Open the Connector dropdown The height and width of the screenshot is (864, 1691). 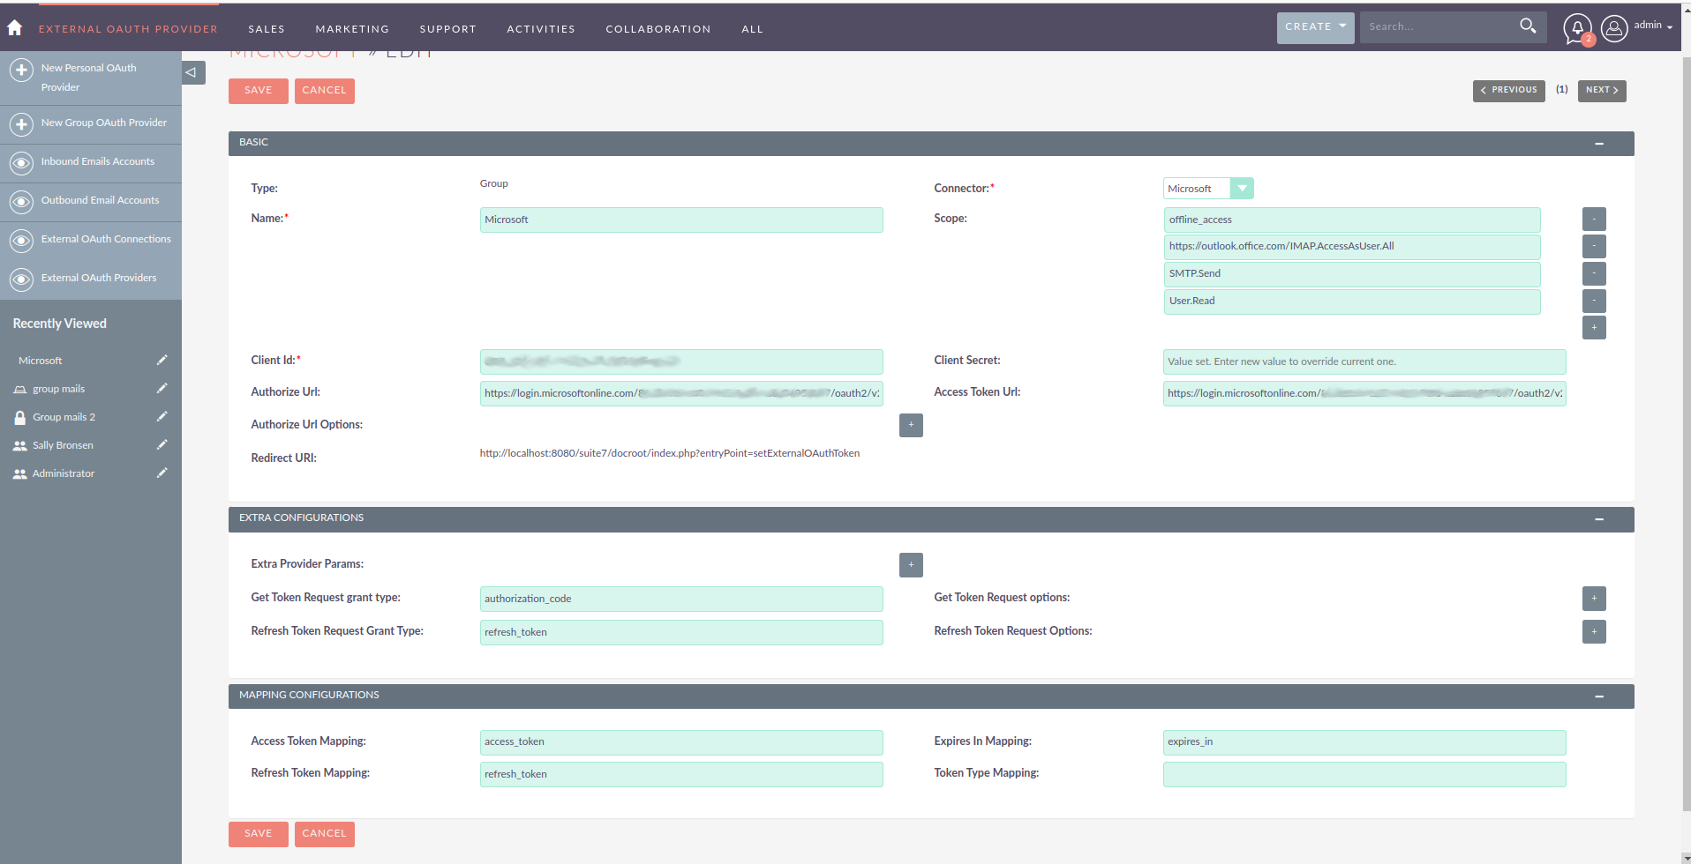coord(1242,189)
